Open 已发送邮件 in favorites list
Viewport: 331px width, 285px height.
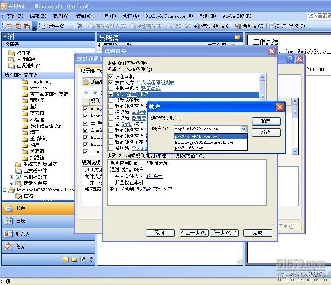coord(24,66)
